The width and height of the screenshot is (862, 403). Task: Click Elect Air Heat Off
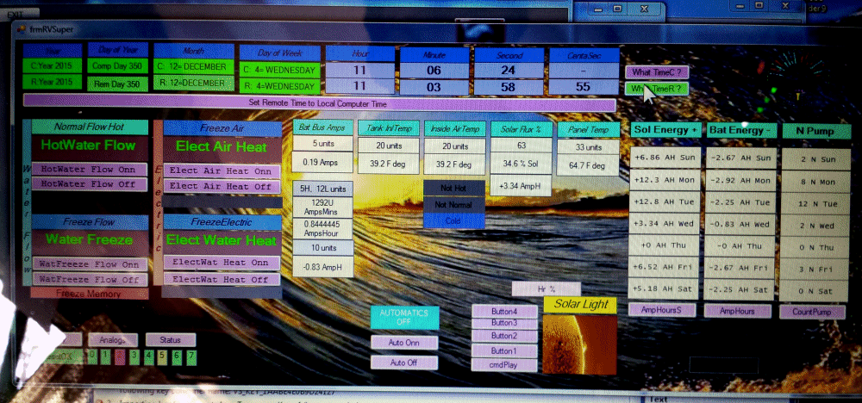coord(221,186)
